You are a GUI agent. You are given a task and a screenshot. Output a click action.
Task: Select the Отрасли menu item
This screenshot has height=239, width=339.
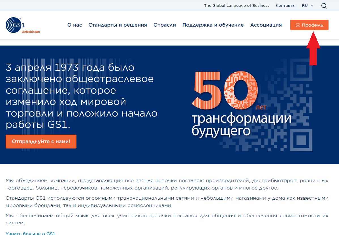click(165, 25)
